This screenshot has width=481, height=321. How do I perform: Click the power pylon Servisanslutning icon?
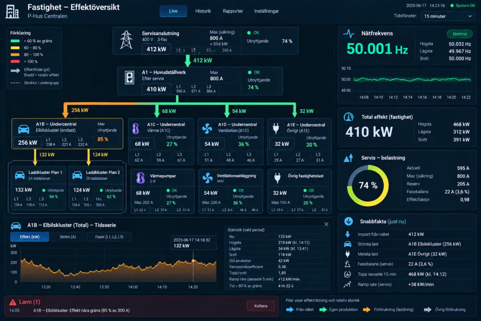pos(126,40)
